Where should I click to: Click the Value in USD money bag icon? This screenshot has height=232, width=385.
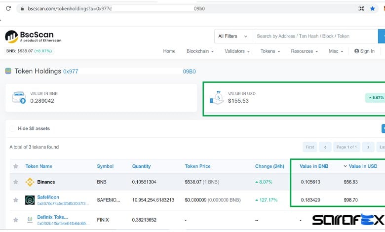(x=217, y=97)
